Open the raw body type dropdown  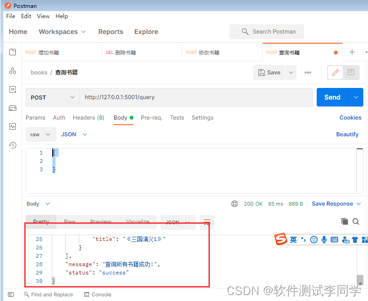pyautogui.click(x=41, y=134)
